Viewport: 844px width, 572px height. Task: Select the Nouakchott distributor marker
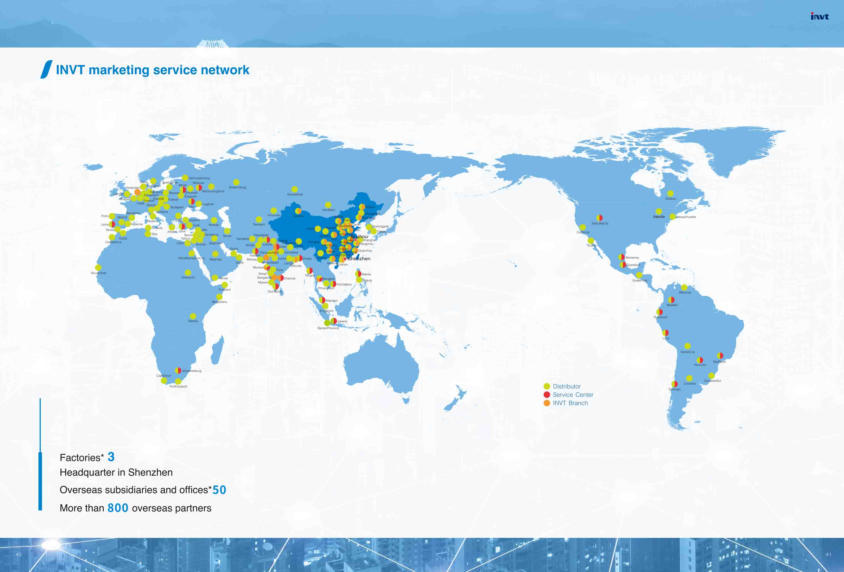[98, 268]
